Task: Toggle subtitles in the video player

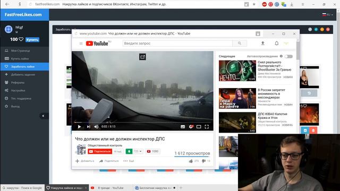Action: (183, 127)
